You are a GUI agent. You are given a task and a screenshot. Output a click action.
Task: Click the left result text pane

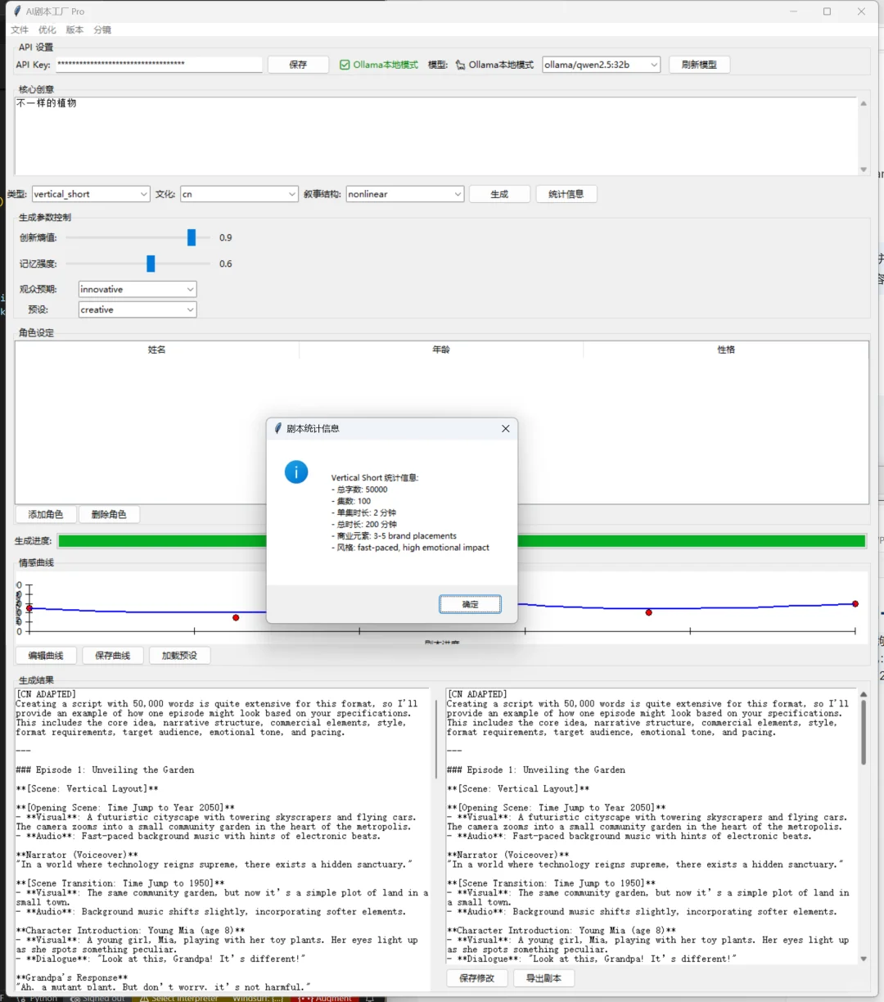(223, 839)
